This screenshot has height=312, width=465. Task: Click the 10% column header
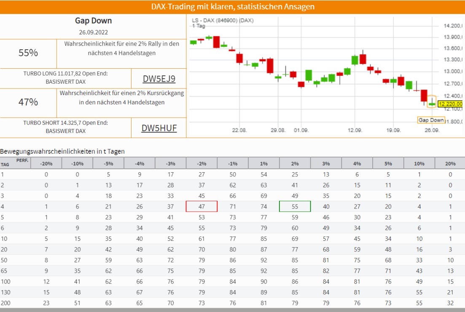419,163
